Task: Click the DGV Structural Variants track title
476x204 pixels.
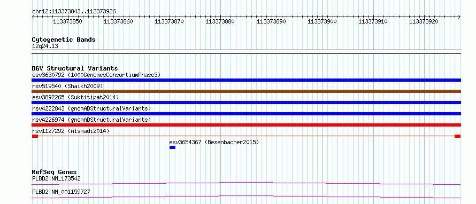Action: click(x=75, y=68)
